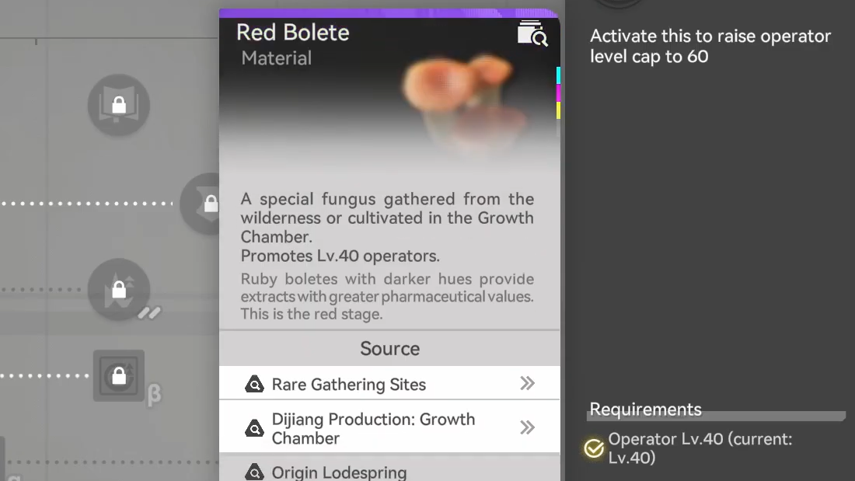Click the yellow color strip
Screen dimensions: 855x481
[x=558, y=110]
